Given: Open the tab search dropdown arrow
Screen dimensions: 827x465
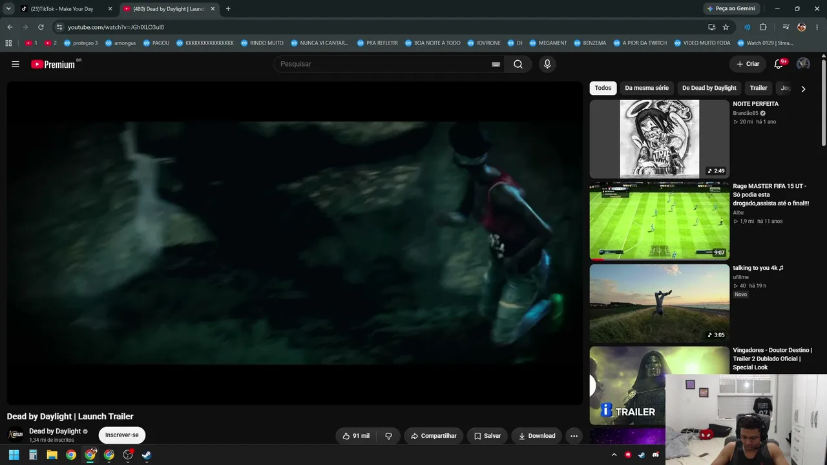Looking at the screenshot, I should click(x=8, y=9).
